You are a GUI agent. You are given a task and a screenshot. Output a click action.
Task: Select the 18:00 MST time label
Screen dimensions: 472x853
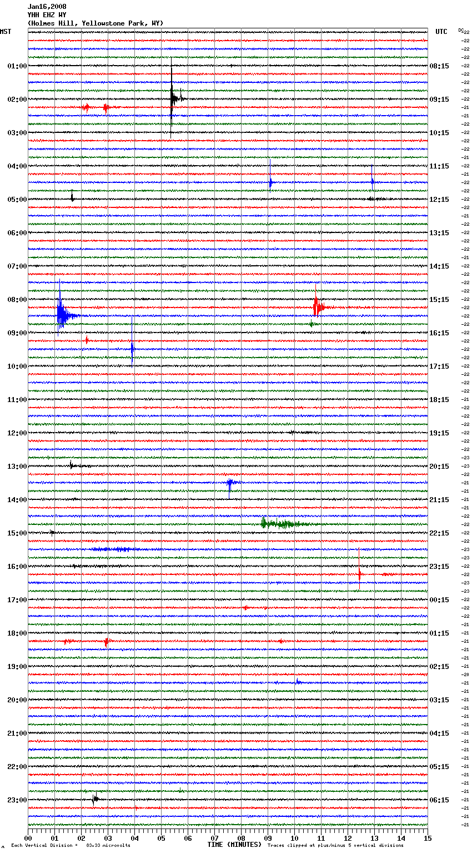click(17, 633)
